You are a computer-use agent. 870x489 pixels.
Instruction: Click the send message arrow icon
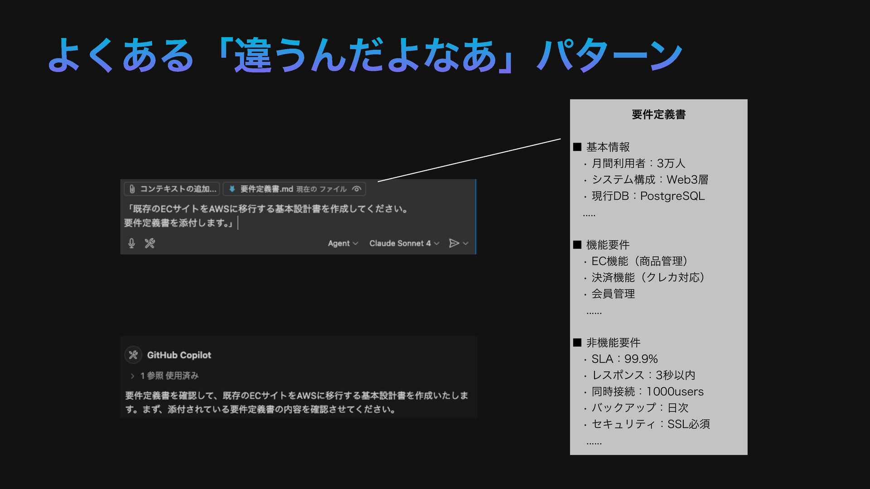pos(454,243)
